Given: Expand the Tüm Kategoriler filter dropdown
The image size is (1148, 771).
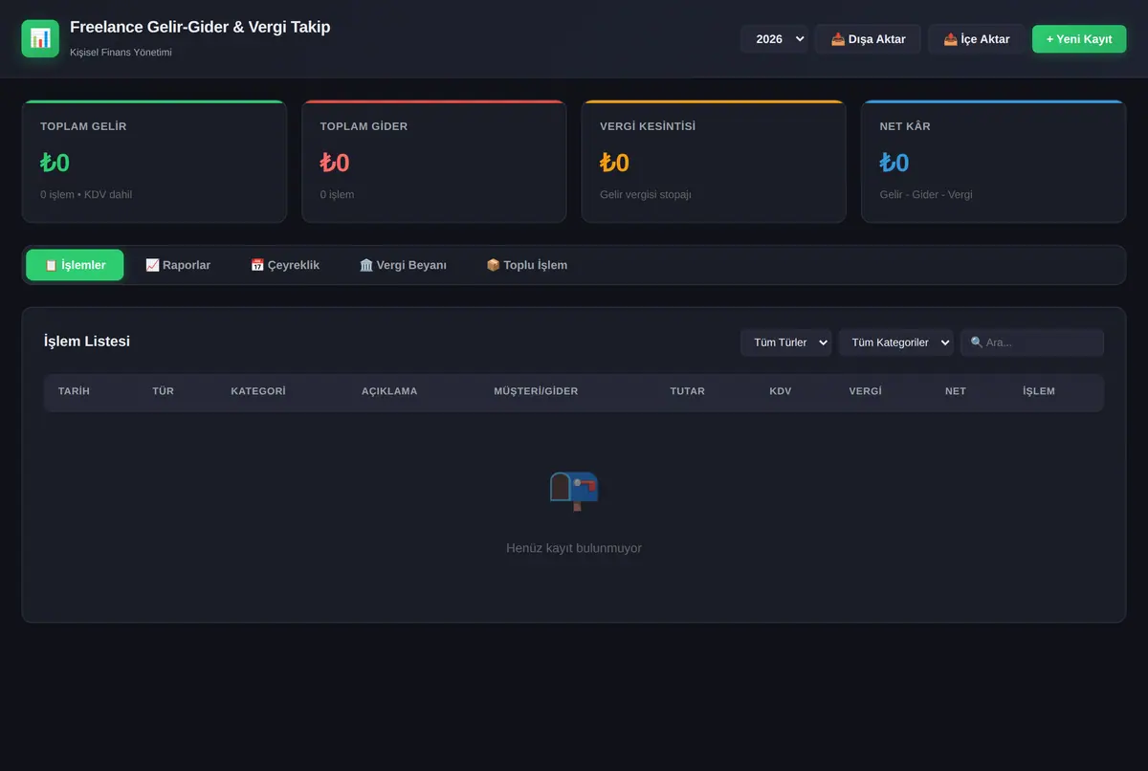Looking at the screenshot, I should coord(896,342).
